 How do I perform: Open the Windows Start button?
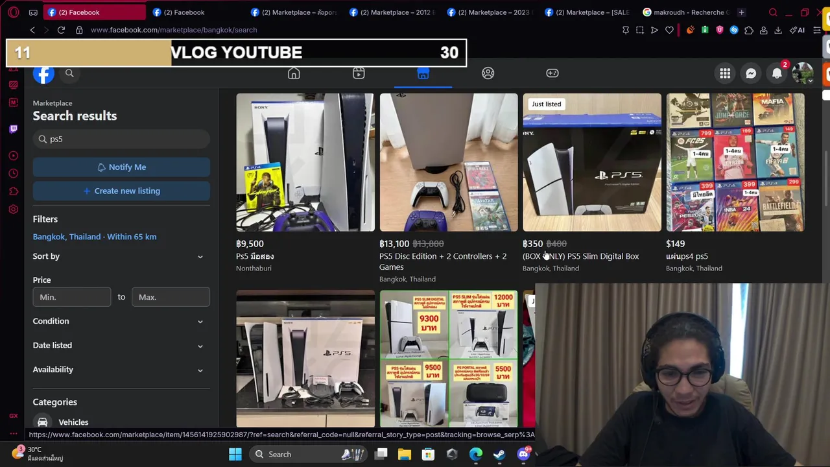[235, 455]
